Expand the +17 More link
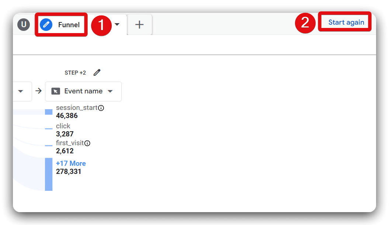Image resolution: width=389 pixels, height=225 pixels. point(71,163)
